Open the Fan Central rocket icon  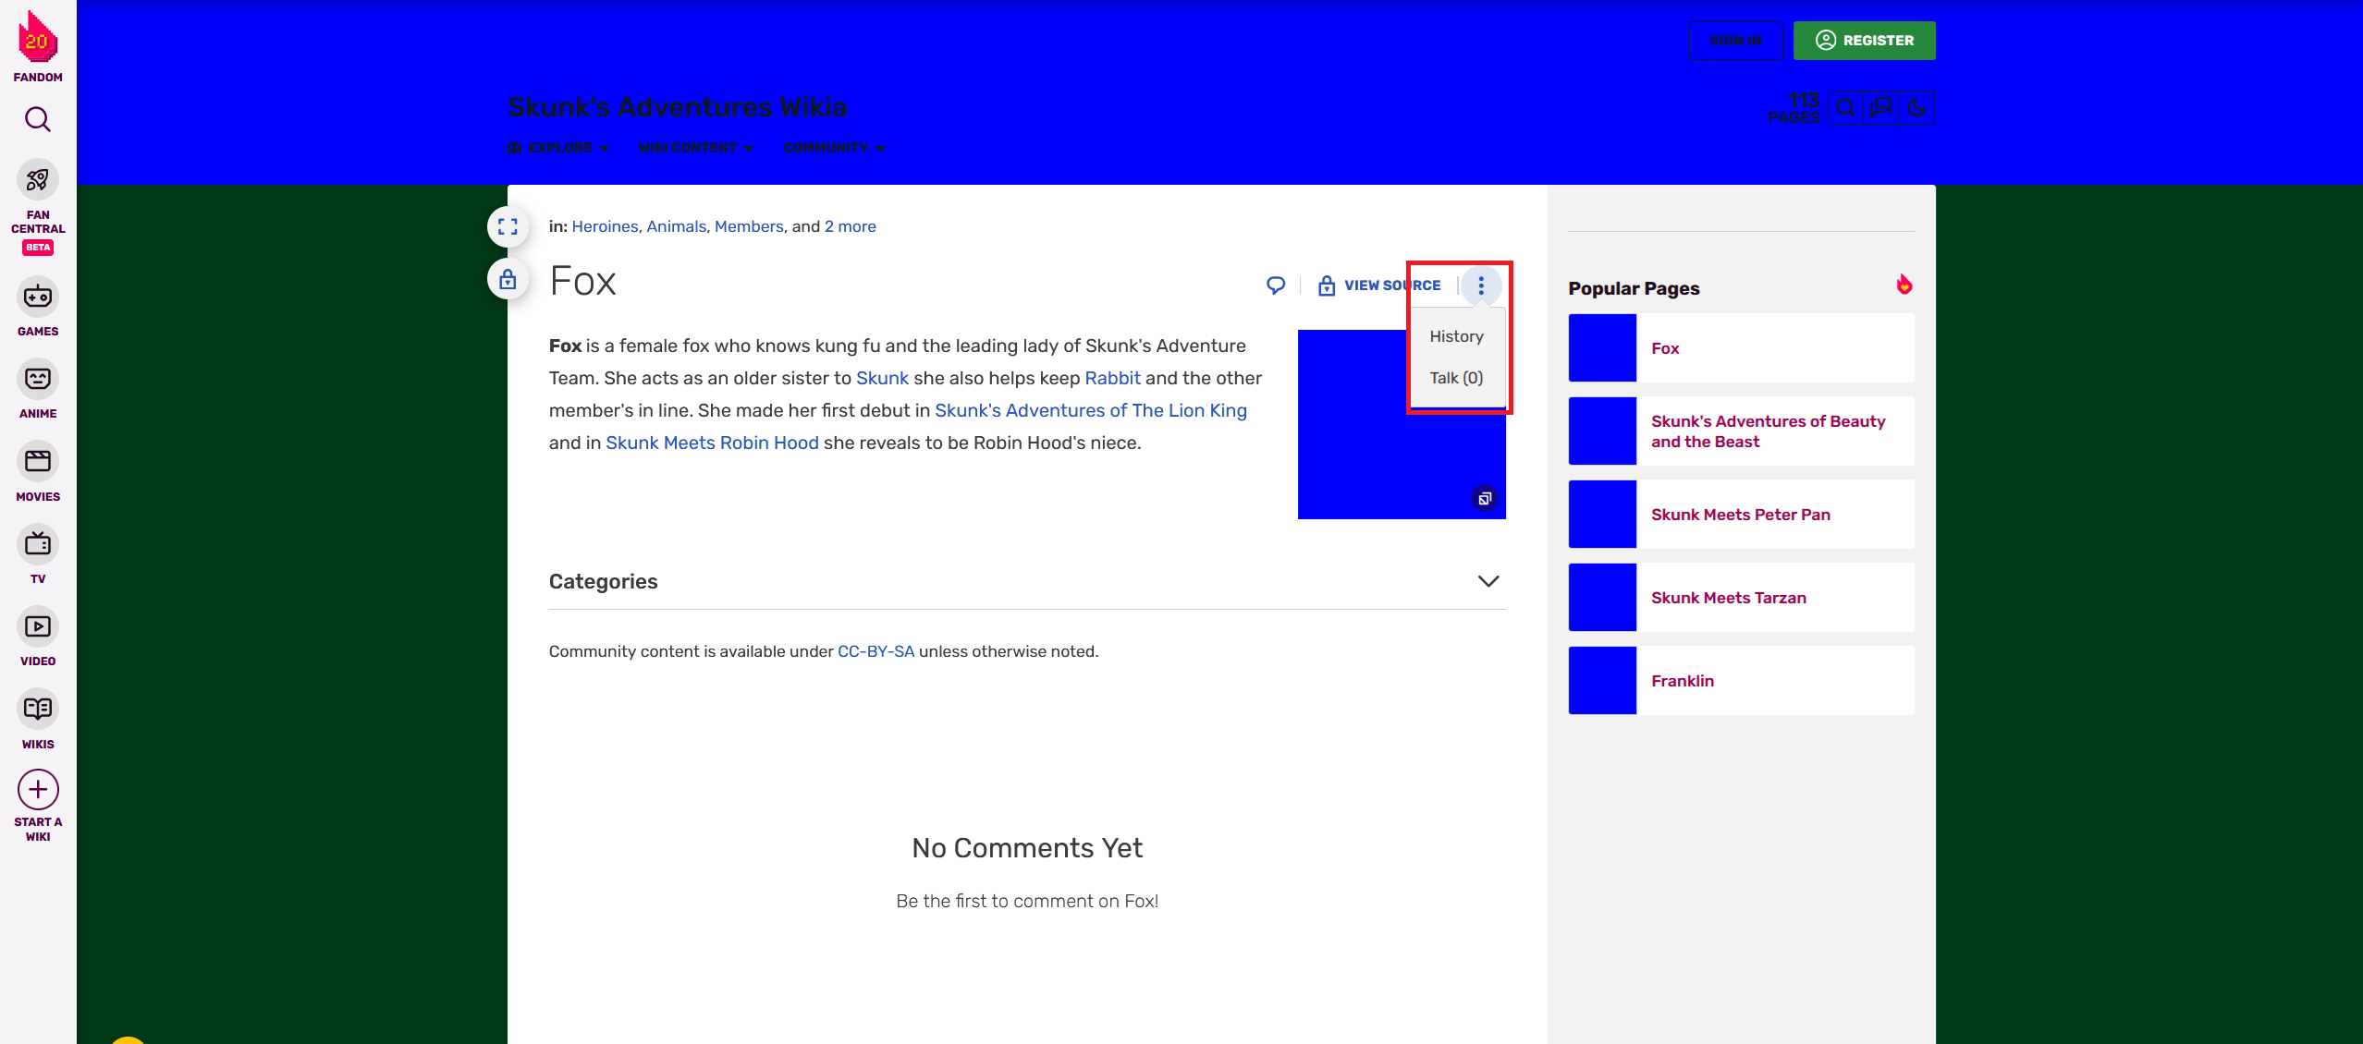tap(38, 179)
